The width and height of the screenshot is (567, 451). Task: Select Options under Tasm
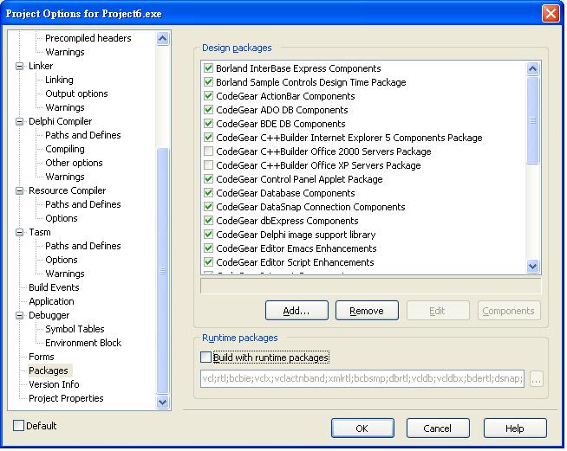(61, 260)
